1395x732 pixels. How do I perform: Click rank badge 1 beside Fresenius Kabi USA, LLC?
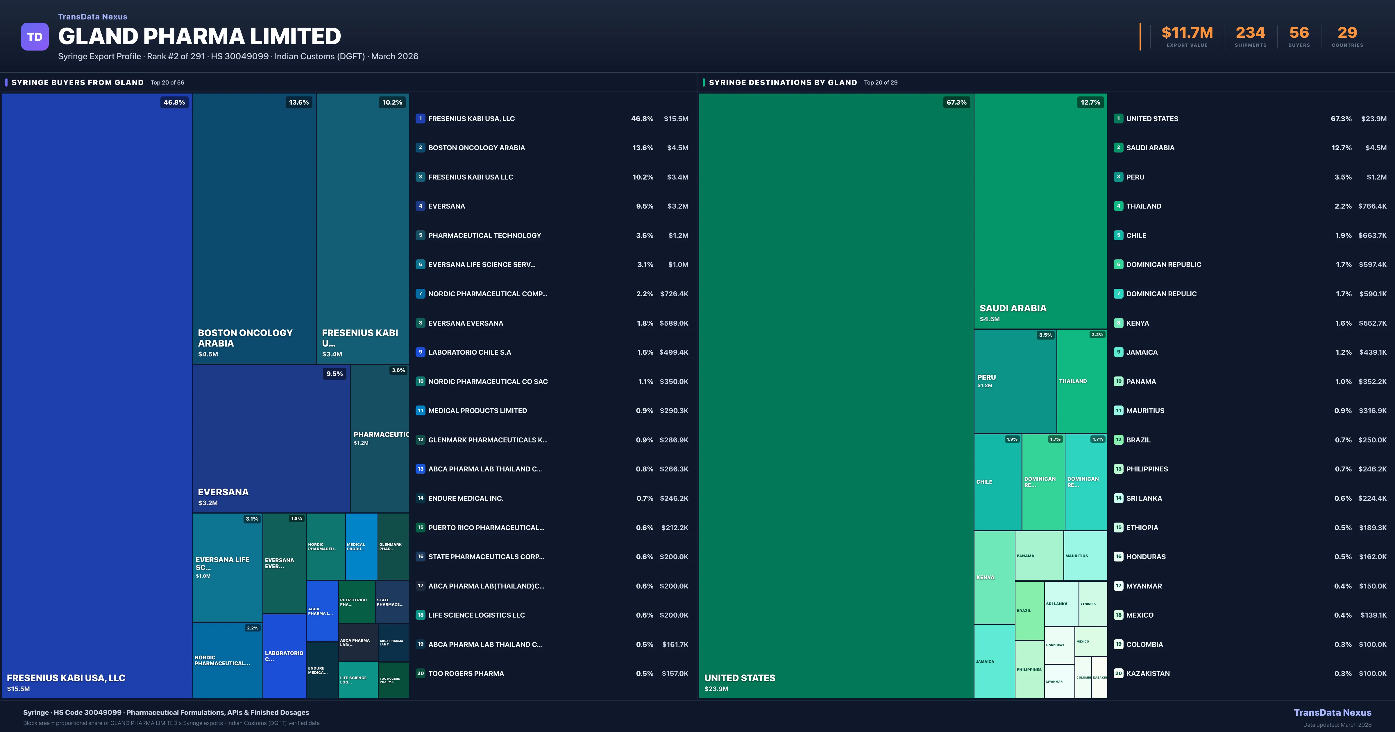point(420,119)
